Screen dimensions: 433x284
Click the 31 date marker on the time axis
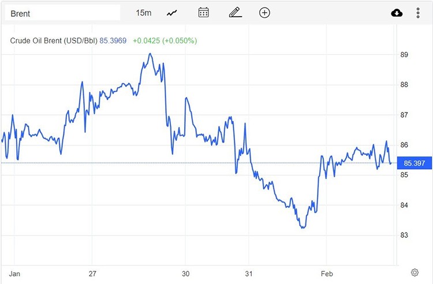click(x=249, y=272)
